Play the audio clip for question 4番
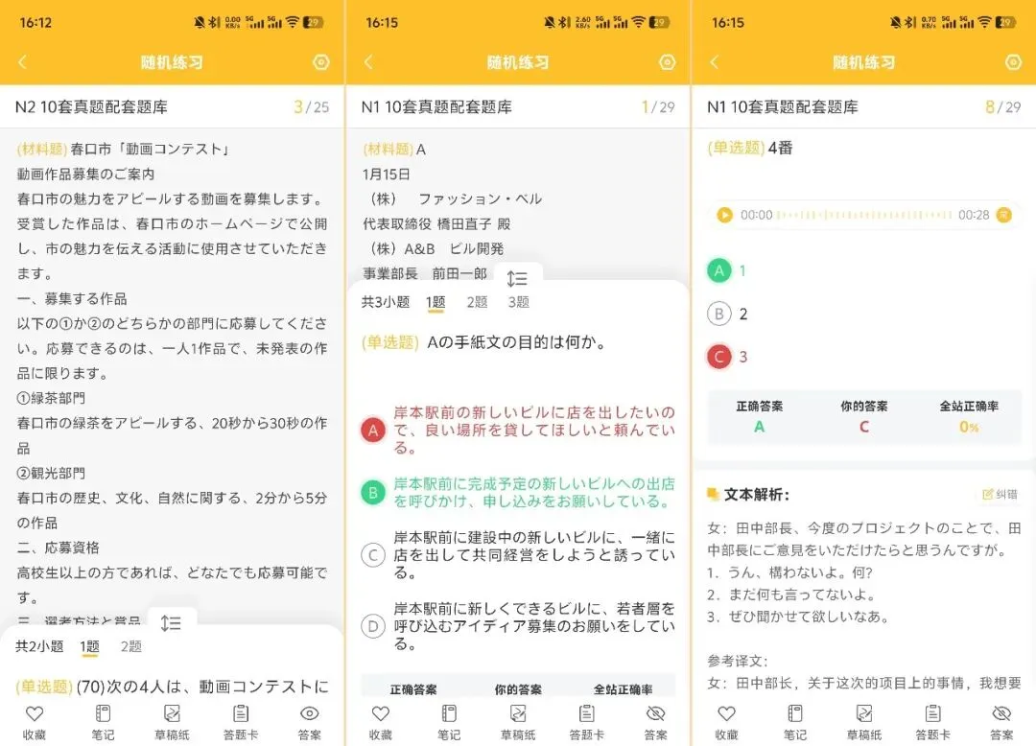This screenshot has width=1036, height=746. click(724, 215)
